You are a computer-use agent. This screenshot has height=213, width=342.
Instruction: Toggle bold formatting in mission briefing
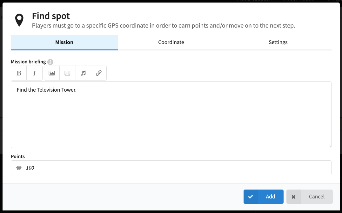pos(19,73)
